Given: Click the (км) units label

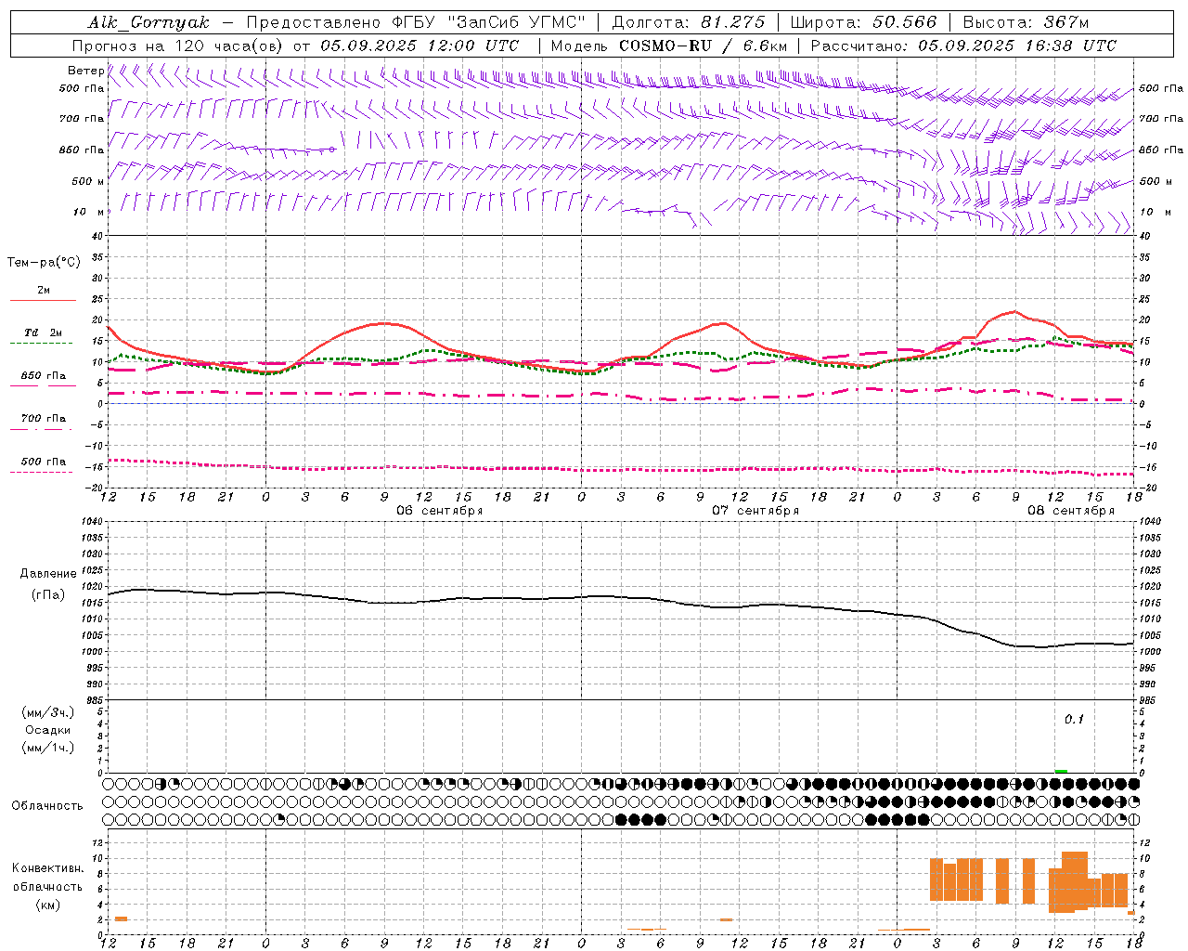Looking at the screenshot, I should (47, 905).
